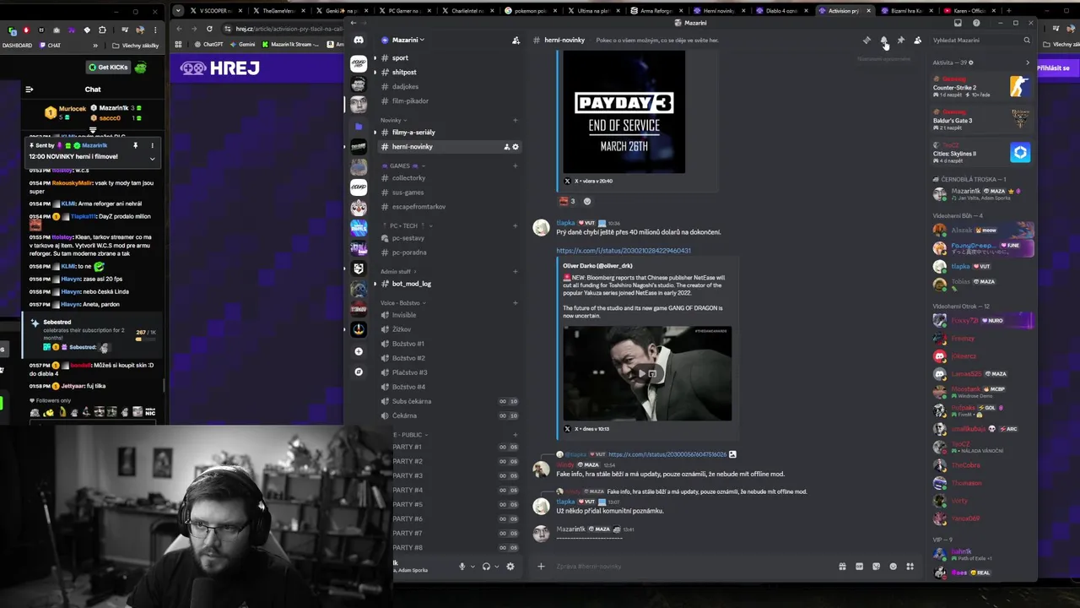This screenshot has width=1080, height=608.
Task: Toggle reaction with count 3 on Payday post
Action: coord(566,201)
